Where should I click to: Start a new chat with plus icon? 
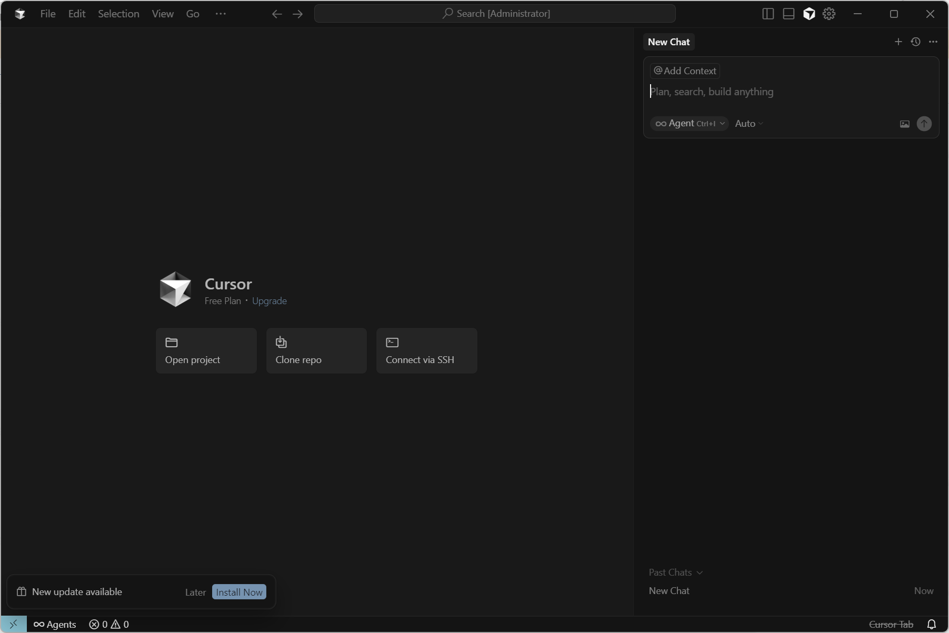point(898,42)
